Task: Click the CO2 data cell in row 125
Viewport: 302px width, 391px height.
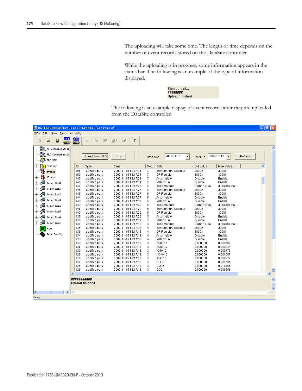Action: (160, 270)
